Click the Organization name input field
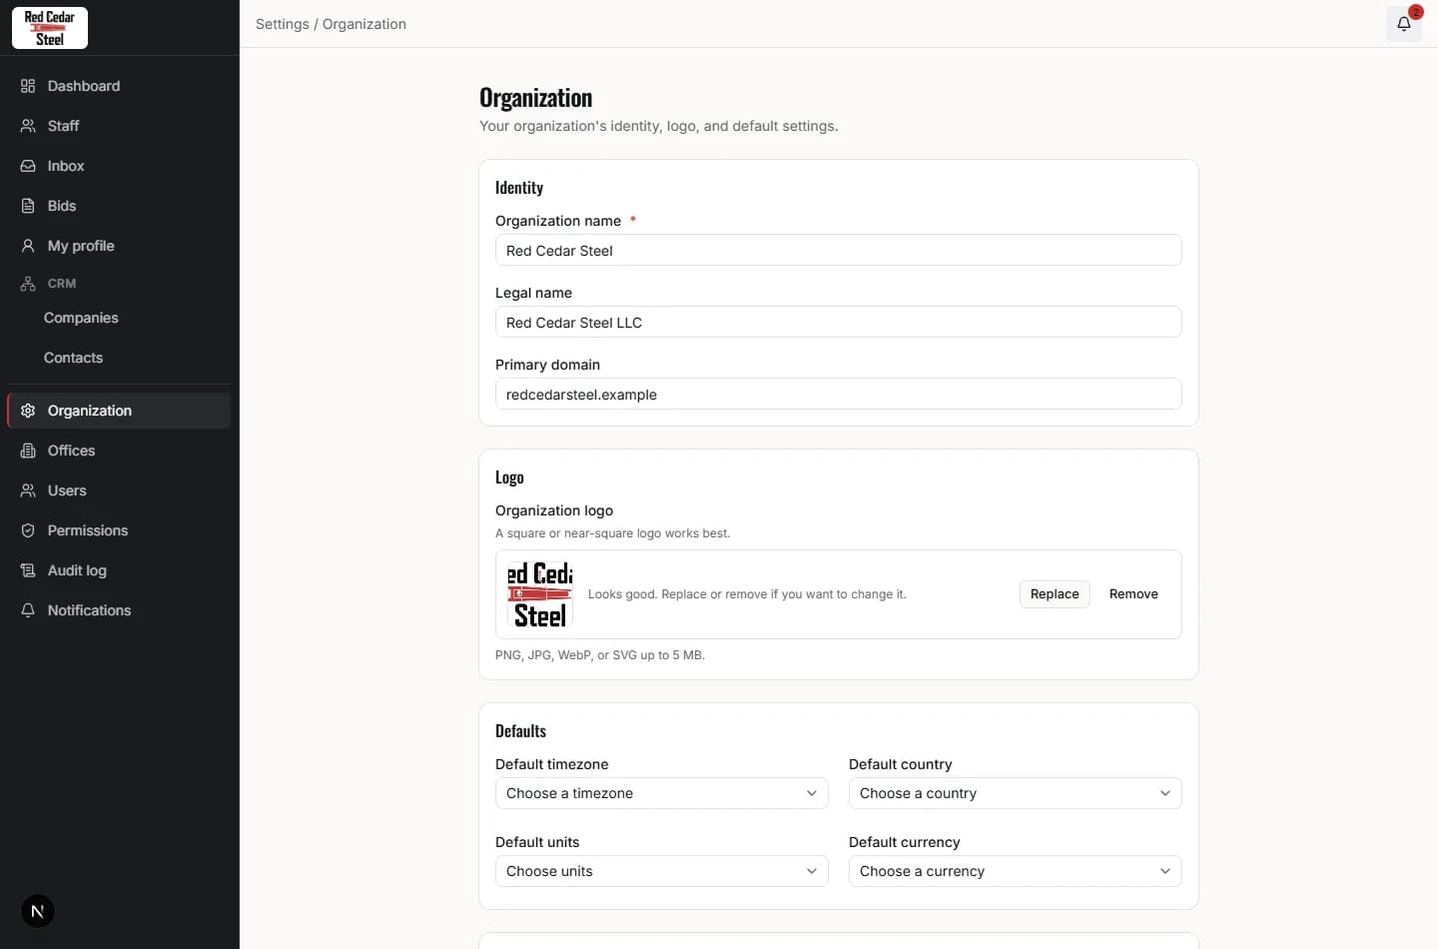Viewport: 1438px width, 949px height. (x=838, y=250)
